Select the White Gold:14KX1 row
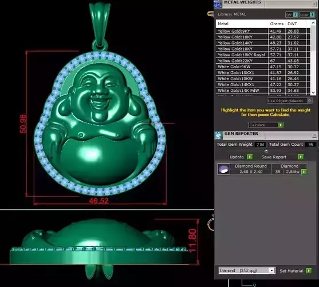Screen dimensions: 319x287 (263, 84)
